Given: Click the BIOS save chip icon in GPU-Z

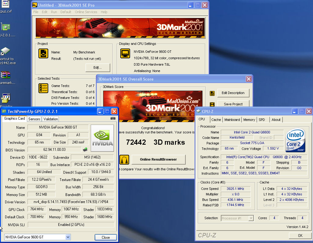Looking at the screenshot, I should (85, 149).
